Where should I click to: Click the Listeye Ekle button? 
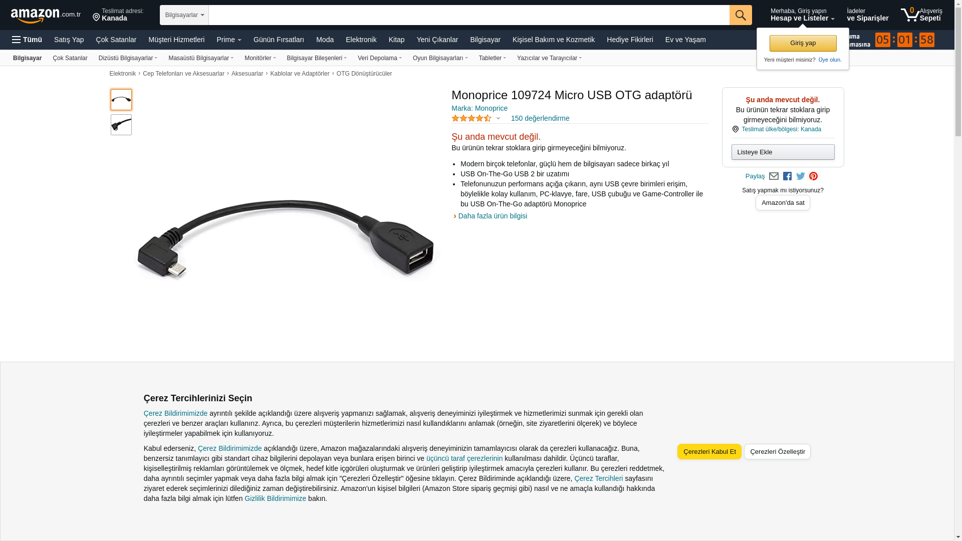[x=783, y=152]
